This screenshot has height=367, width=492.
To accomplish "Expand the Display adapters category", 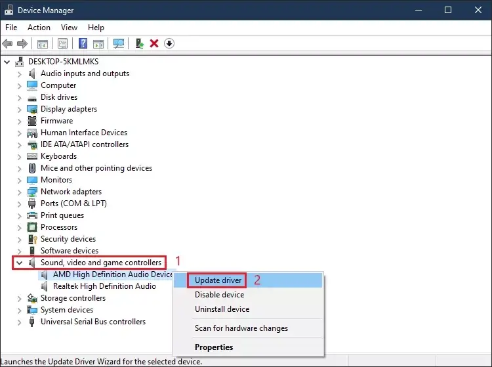I will [20, 110].
